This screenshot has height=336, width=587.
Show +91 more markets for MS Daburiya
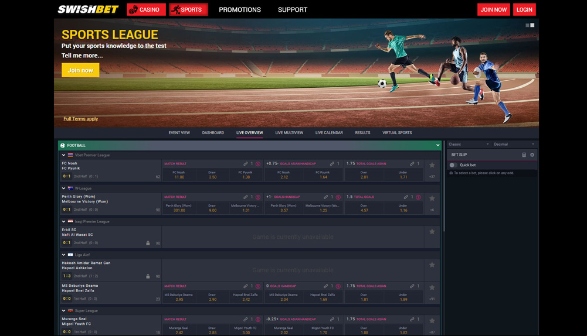point(432,299)
